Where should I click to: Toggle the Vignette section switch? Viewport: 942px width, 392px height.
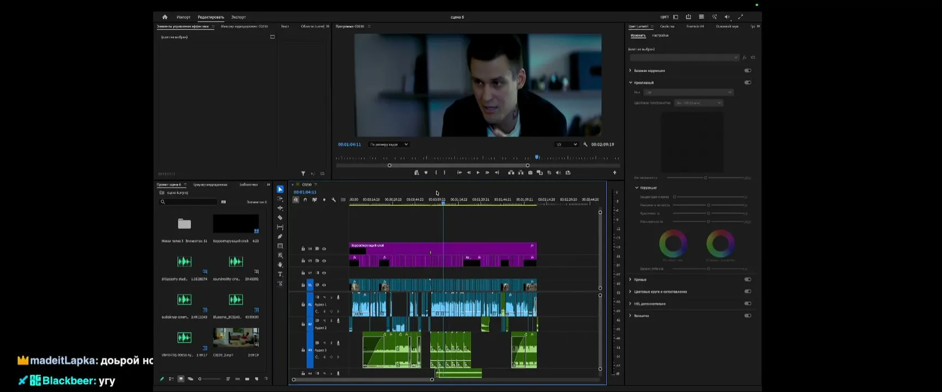click(x=747, y=316)
